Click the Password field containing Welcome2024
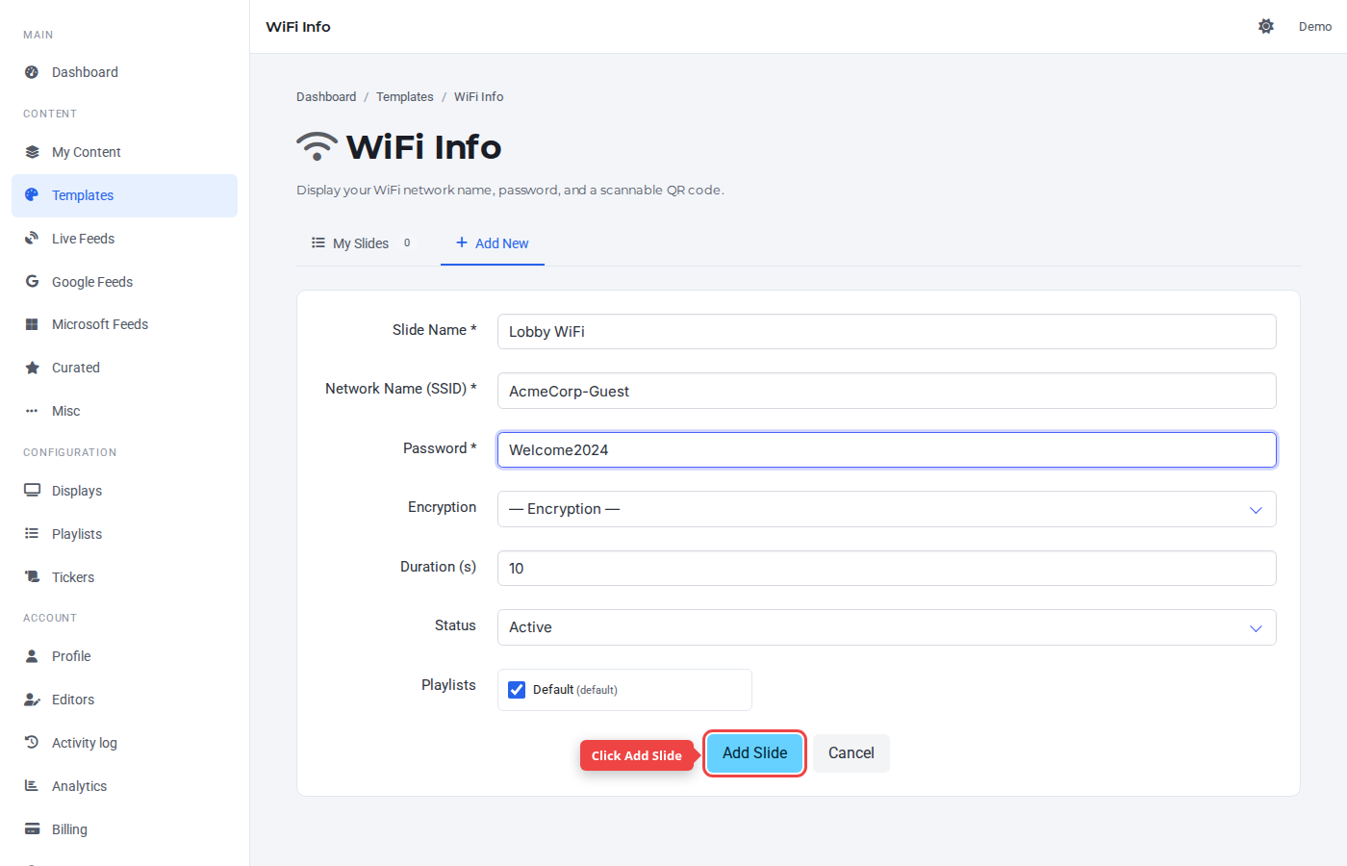The image size is (1347, 866). 886,450
